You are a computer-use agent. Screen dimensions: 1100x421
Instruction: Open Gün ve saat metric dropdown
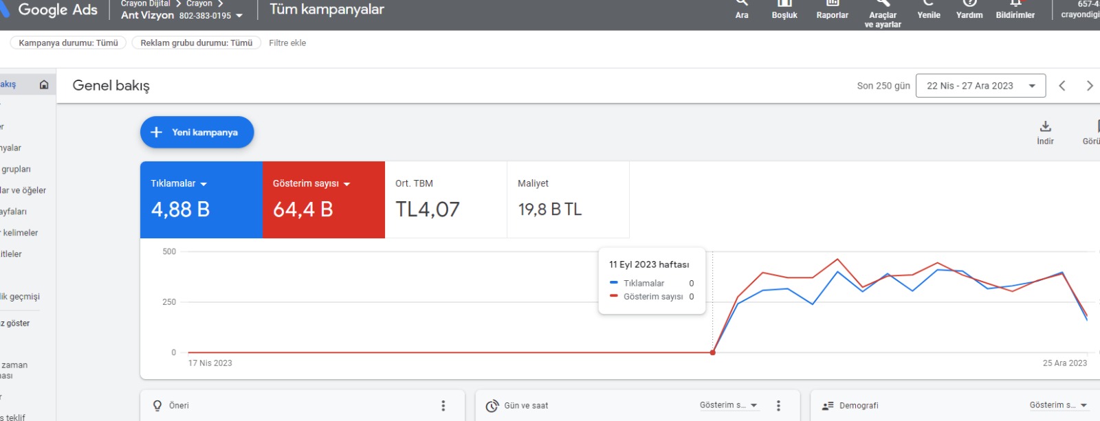click(729, 405)
